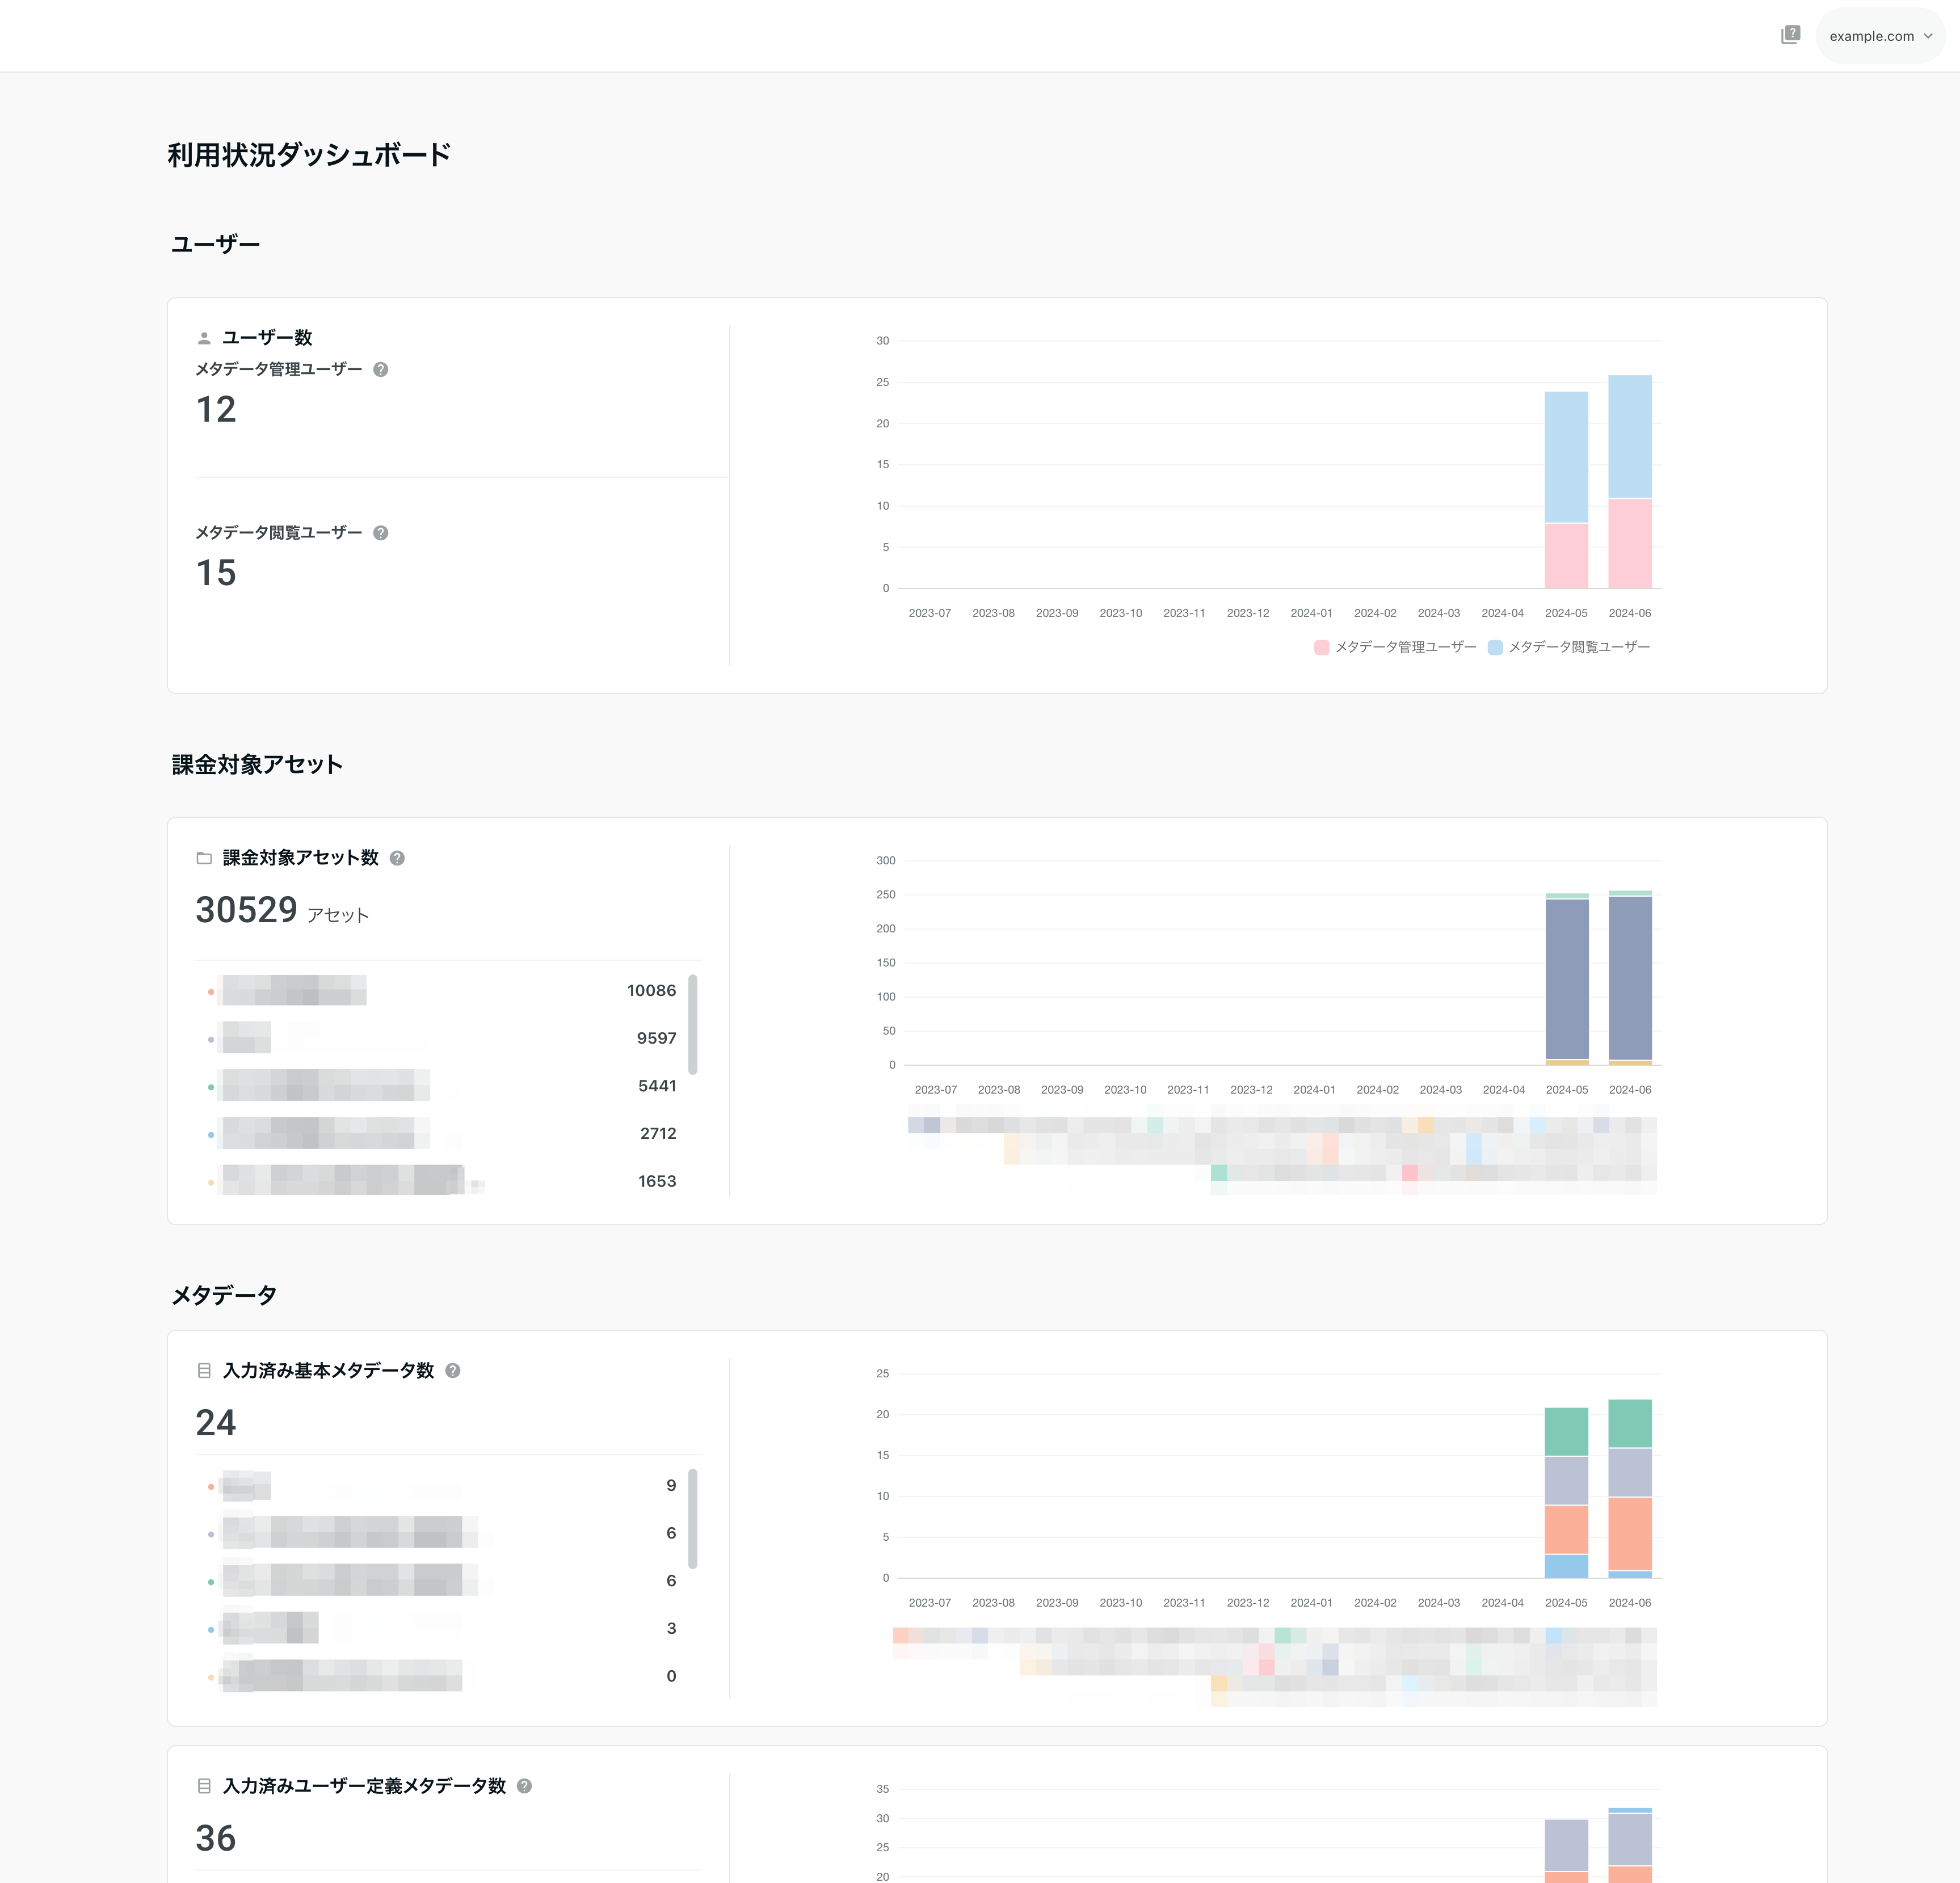Viewport: 1960px width, 1883px height.
Task: Click the scrollbar of the asset list
Action: click(x=693, y=1025)
